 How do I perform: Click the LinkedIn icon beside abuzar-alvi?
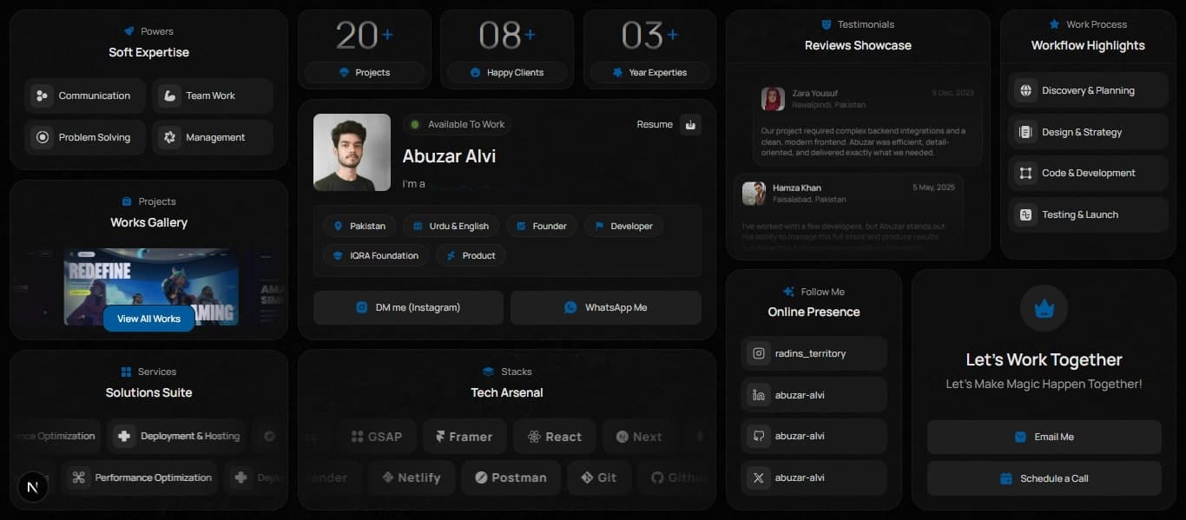(759, 395)
